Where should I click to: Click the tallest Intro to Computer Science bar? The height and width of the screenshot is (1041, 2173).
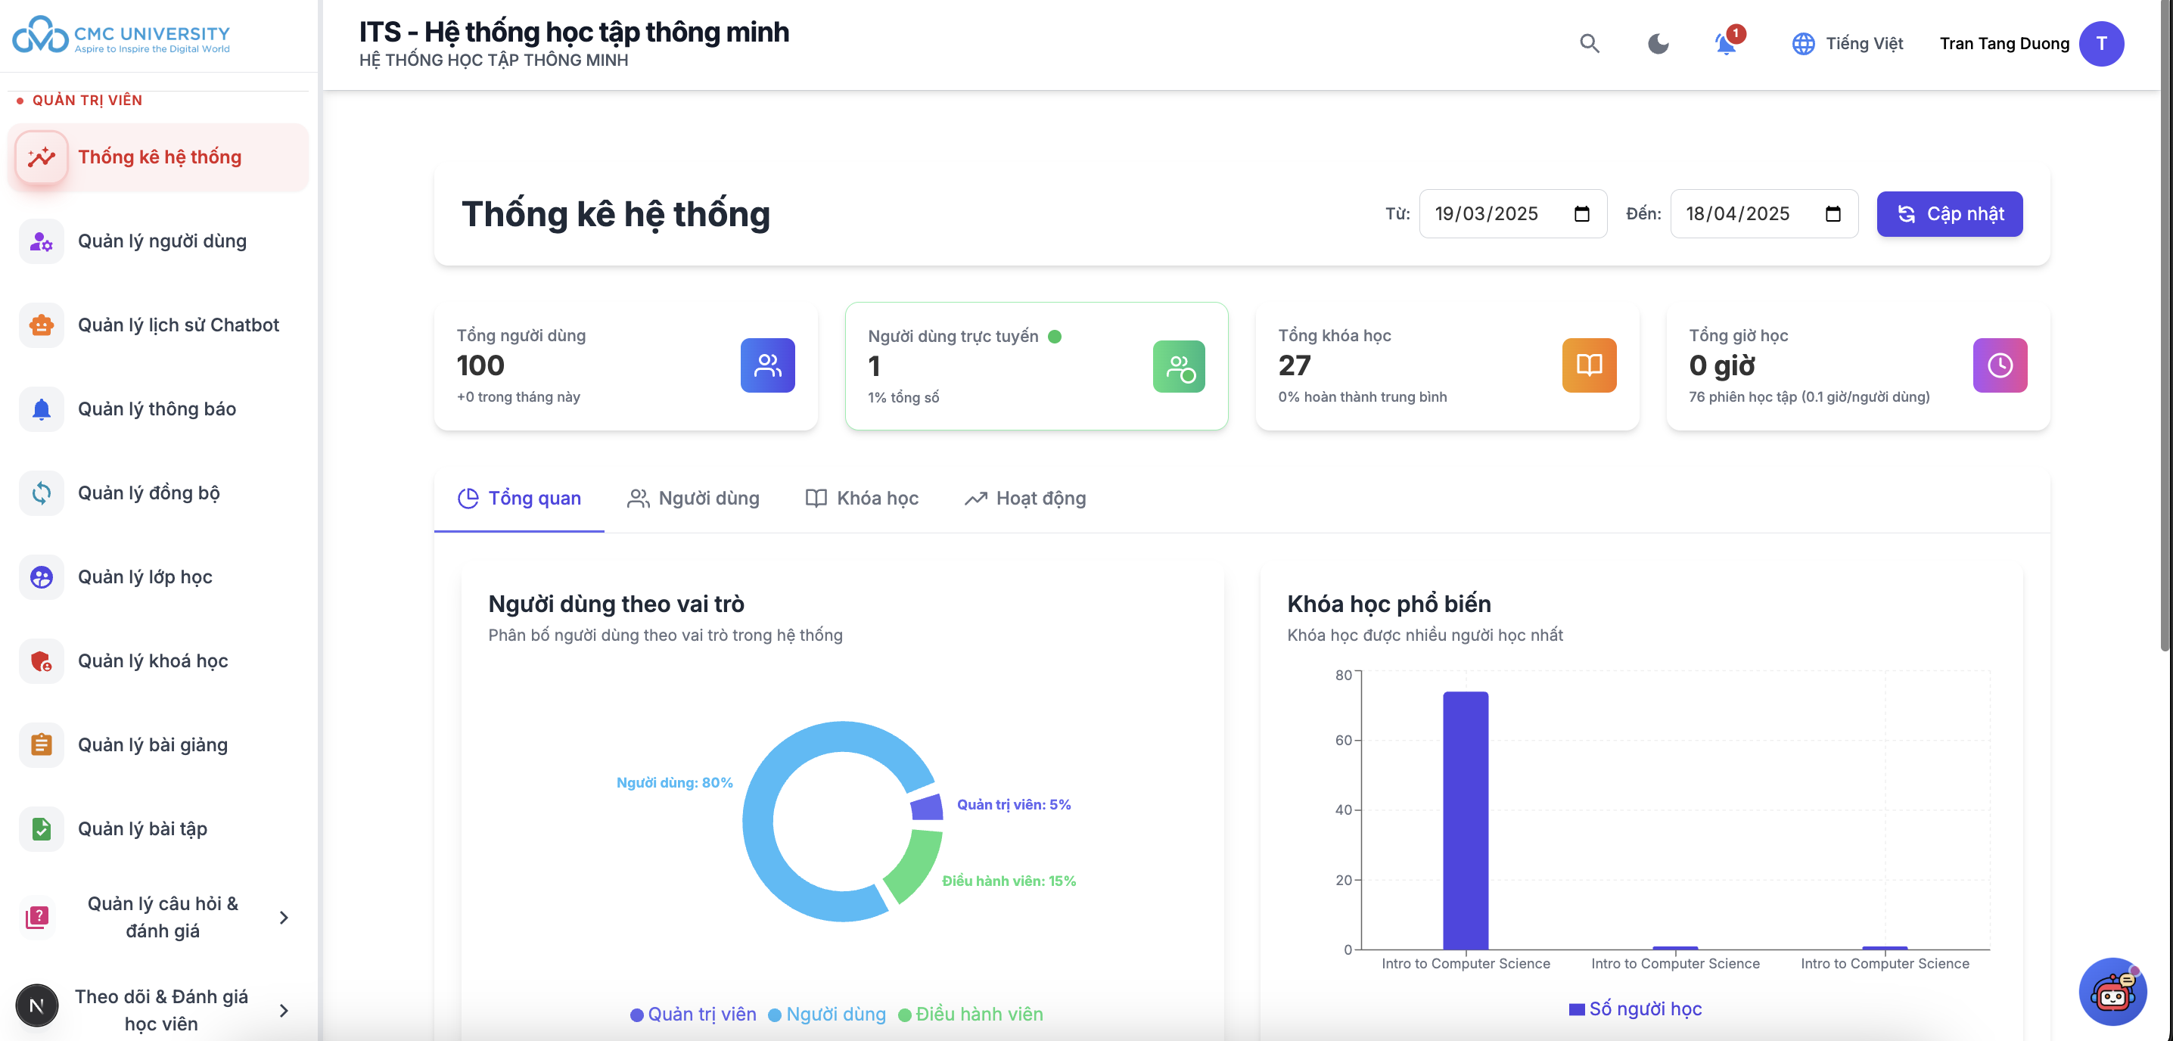pyautogui.click(x=1466, y=819)
